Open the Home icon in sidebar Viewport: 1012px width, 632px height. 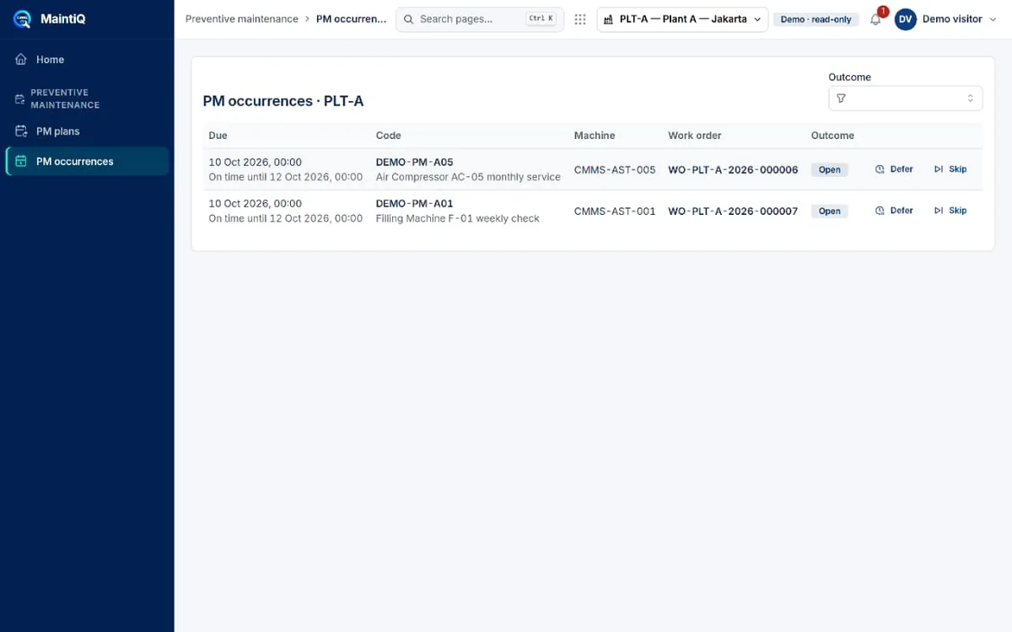point(21,60)
